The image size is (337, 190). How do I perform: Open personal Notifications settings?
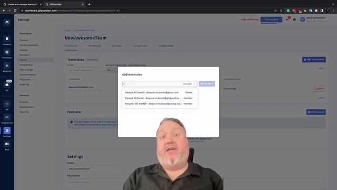(x=26, y=107)
